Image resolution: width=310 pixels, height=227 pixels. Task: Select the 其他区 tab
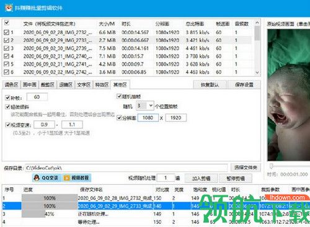120,84
